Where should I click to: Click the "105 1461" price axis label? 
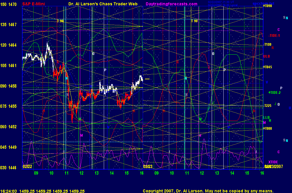coord(8,65)
